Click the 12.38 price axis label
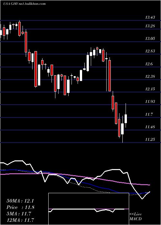This screenshot has height=225, width=161. (150, 76)
